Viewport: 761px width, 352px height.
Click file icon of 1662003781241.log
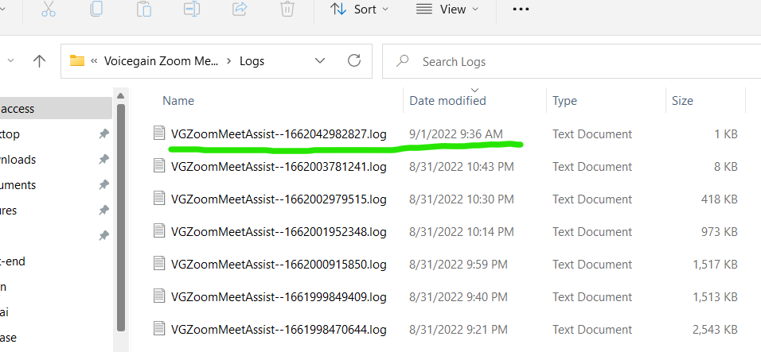pyautogui.click(x=159, y=165)
